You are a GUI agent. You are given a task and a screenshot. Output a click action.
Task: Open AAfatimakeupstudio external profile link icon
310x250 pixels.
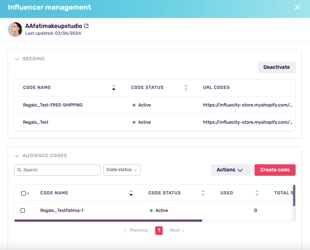pos(86,26)
